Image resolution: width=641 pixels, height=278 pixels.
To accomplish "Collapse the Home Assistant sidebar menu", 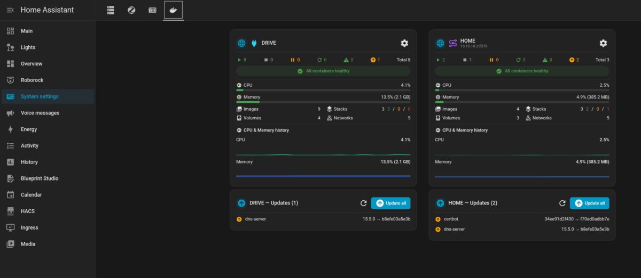I will click(x=10, y=10).
